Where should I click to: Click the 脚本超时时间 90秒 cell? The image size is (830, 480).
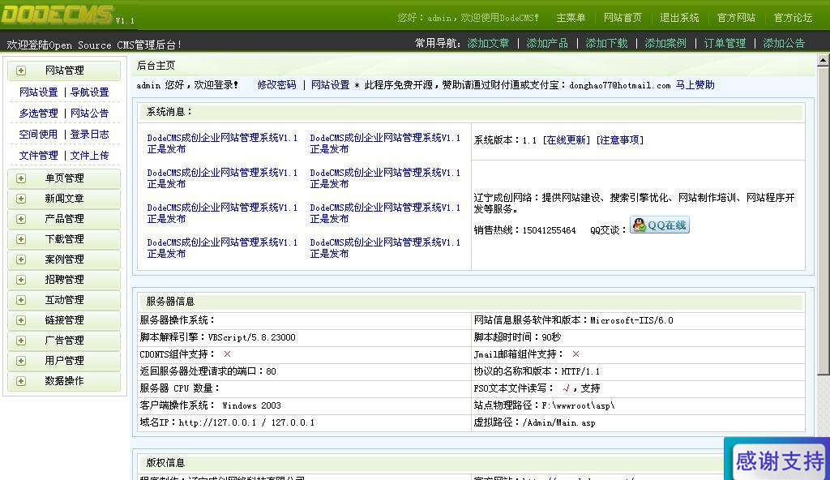638,337
